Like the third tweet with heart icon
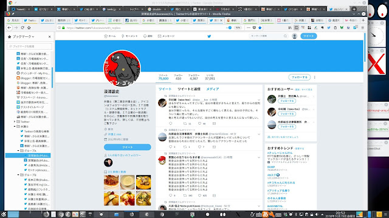 point(199,195)
